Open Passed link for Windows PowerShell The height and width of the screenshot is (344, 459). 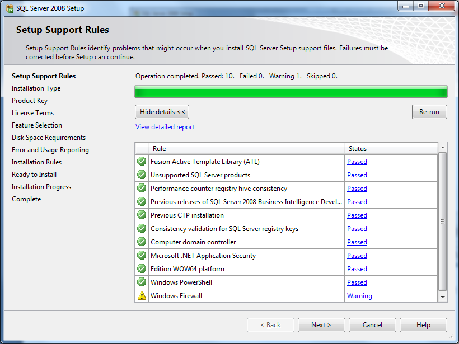pos(357,282)
